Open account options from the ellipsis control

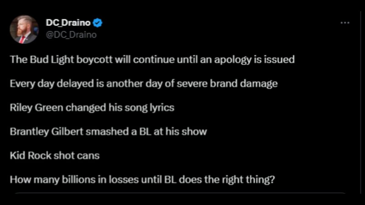[345, 22]
